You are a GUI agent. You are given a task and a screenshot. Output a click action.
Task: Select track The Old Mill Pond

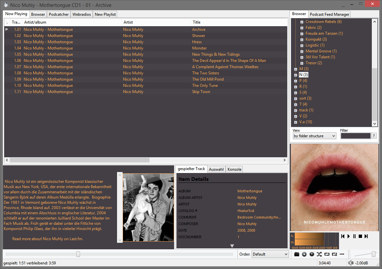[x=146, y=79]
